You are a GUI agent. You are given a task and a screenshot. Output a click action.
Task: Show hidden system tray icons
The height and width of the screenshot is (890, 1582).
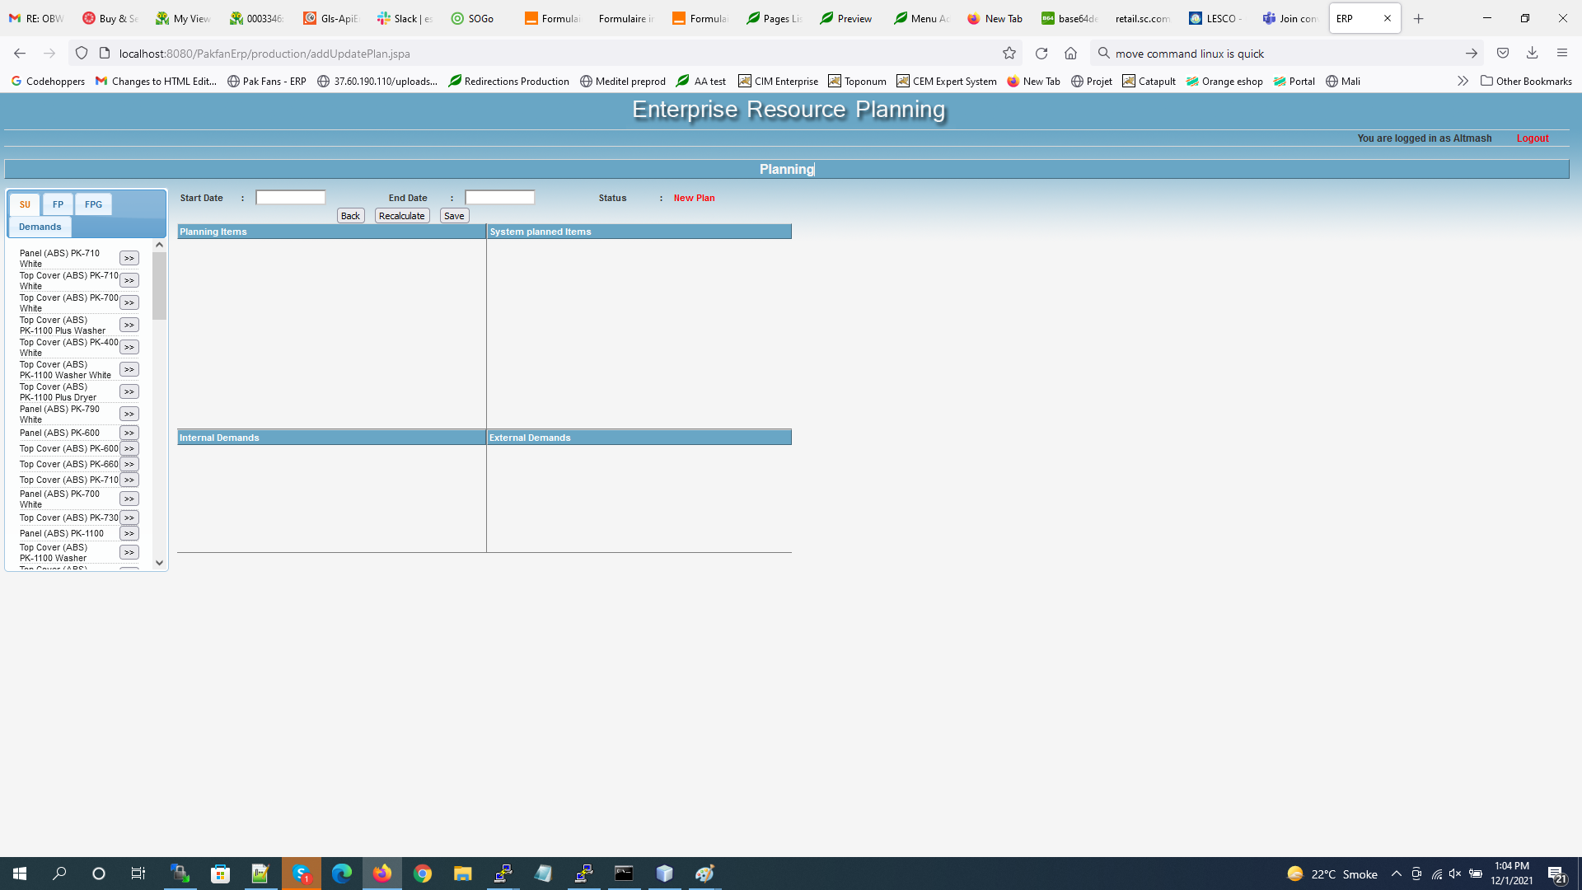(1396, 874)
